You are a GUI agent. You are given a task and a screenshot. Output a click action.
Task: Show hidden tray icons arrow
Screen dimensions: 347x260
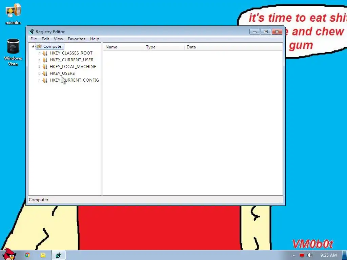293,255
